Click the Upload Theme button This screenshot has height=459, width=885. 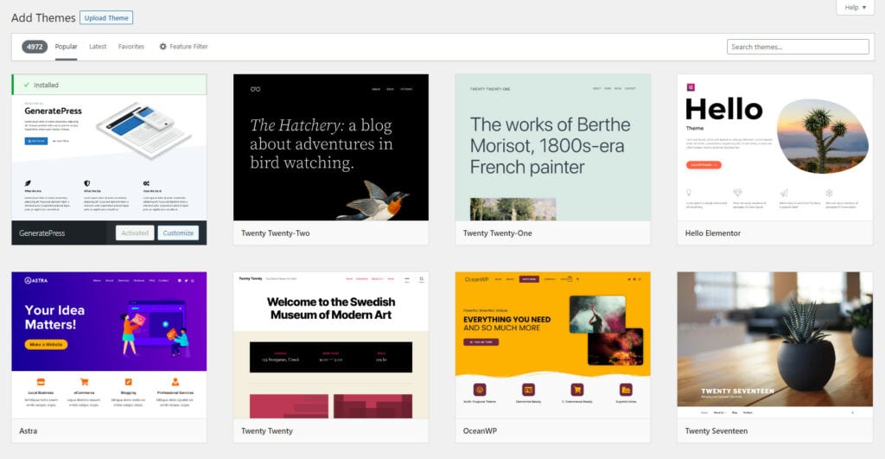[x=106, y=18]
